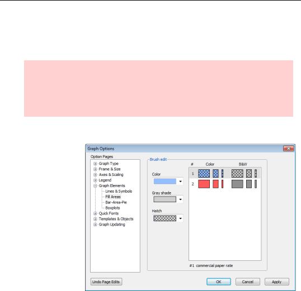Expand the Quick Fonts node

point(95,213)
